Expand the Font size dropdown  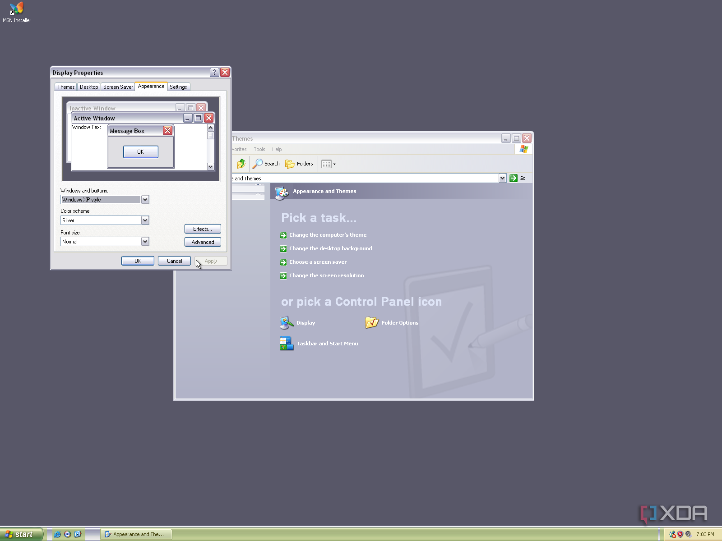click(145, 242)
